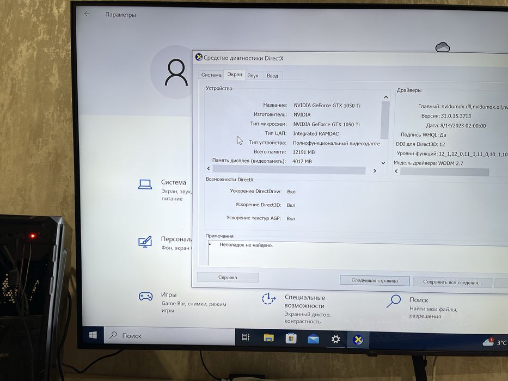Open the weather widget showing 3°C
The width and height of the screenshot is (508, 381).
(x=495, y=342)
